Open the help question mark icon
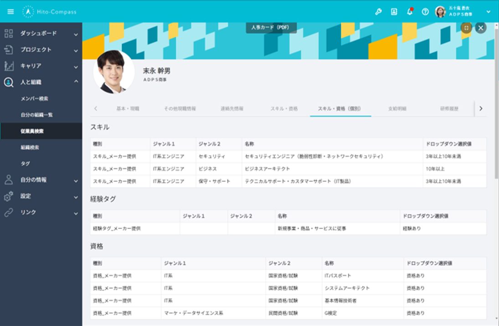 click(425, 12)
